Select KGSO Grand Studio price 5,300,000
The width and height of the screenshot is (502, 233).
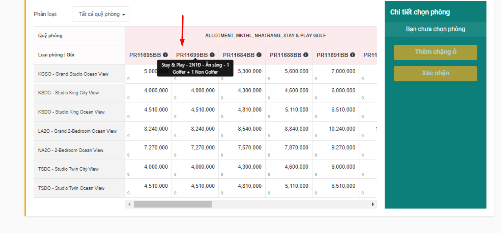point(249,71)
